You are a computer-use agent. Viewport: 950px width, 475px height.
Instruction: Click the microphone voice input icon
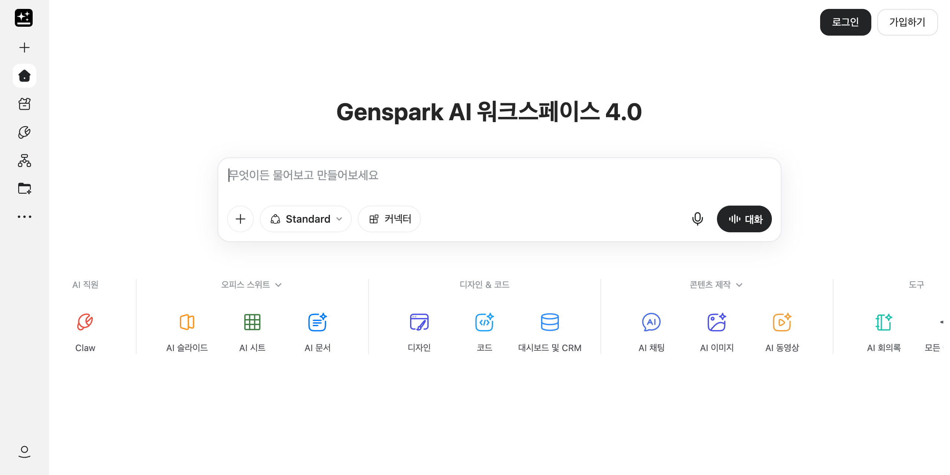(698, 219)
